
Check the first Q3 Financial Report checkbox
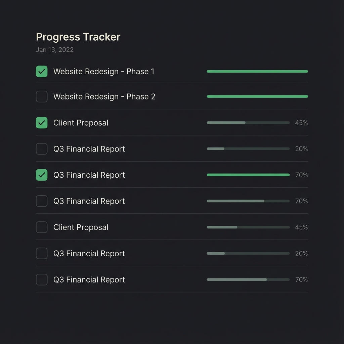(42, 149)
